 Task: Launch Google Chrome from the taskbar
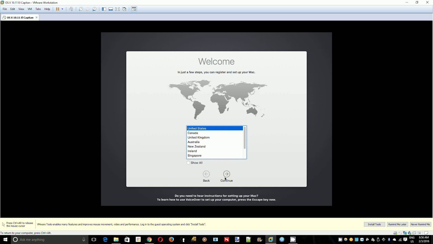point(149,240)
